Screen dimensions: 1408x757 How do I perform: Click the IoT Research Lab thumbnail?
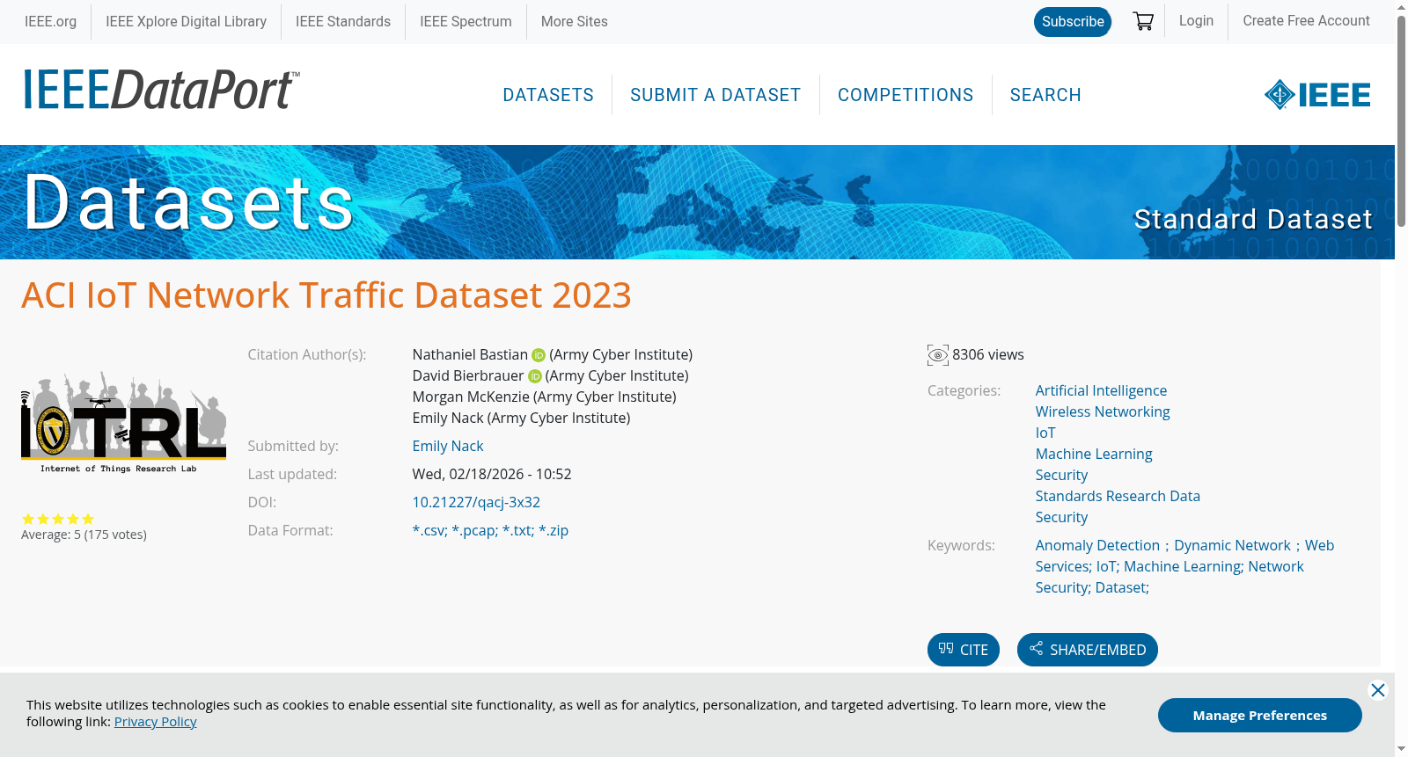coord(123,423)
